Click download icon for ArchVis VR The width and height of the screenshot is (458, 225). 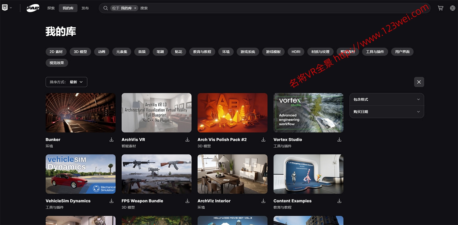[187, 140]
